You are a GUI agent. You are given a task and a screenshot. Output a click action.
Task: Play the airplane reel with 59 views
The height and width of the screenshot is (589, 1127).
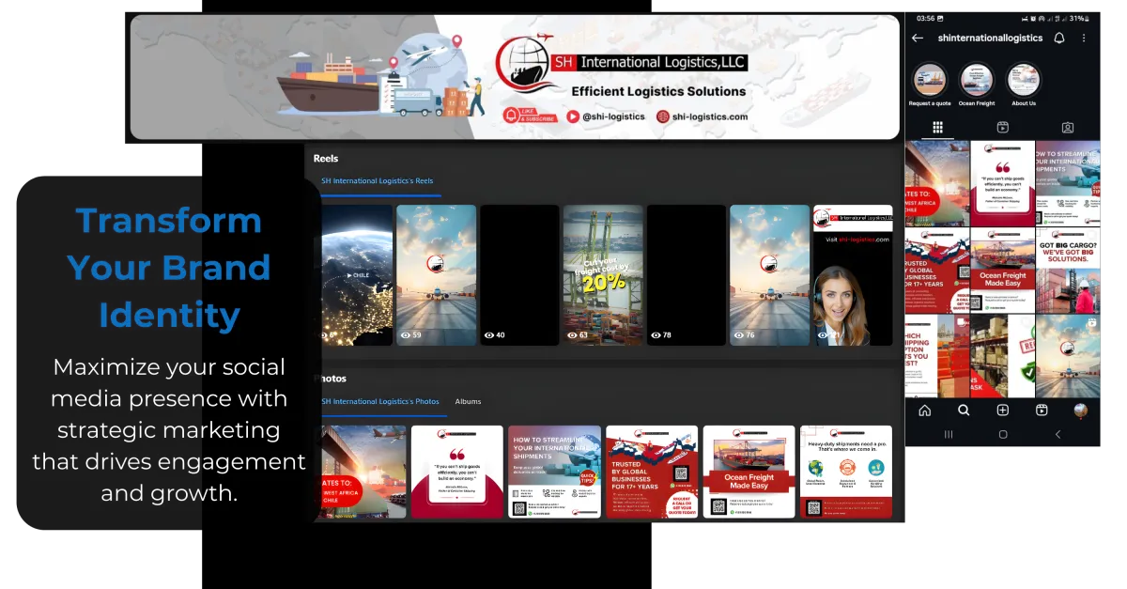436,275
